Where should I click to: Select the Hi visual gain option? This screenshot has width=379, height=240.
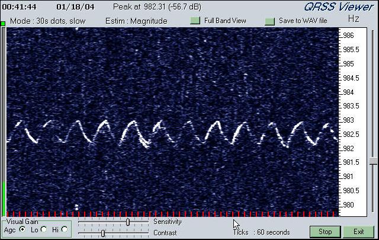pos(65,229)
